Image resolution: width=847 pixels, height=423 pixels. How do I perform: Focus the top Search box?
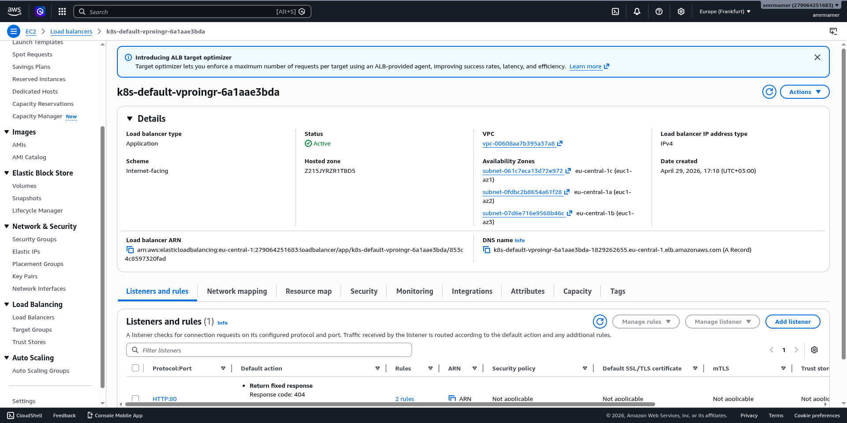coord(192,11)
